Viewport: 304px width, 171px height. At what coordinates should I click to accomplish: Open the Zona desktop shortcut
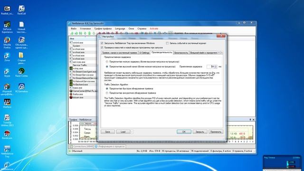[7, 57]
